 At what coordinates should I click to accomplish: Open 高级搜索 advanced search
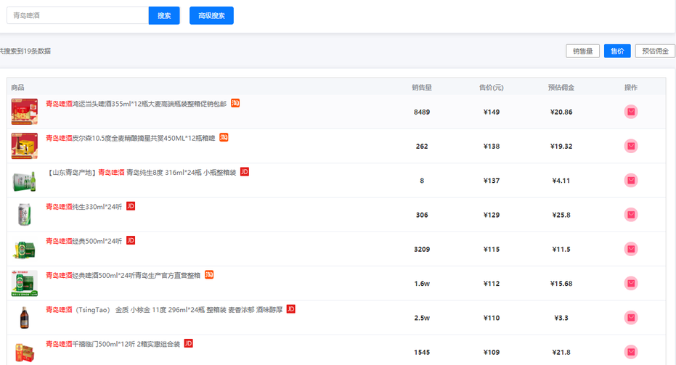click(211, 16)
